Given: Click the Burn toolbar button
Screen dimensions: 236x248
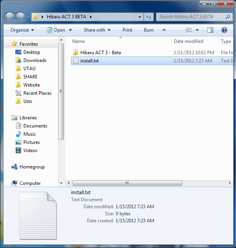Looking at the screenshot, I should coord(149,30).
